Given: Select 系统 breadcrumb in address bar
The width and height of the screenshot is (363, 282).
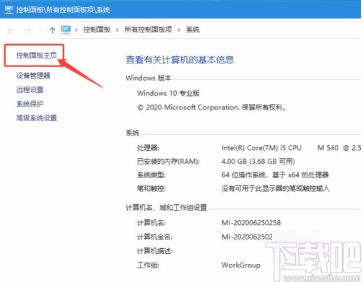Looking at the screenshot, I should click(193, 30).
